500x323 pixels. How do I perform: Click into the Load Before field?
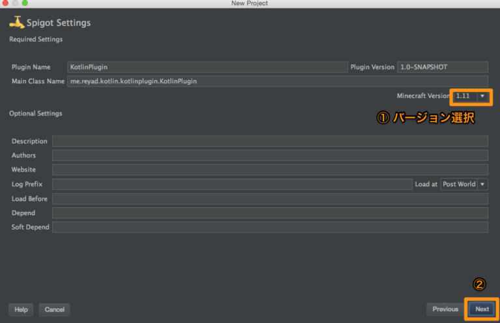270,199
